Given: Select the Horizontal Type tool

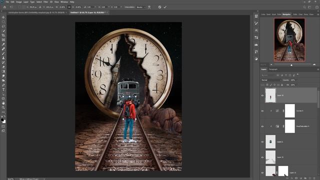Looking at the screenshot, I should point(3,89).
